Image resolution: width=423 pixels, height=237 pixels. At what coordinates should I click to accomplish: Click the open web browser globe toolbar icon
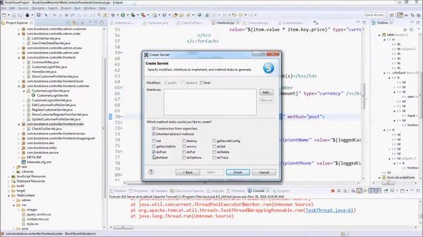200,15
